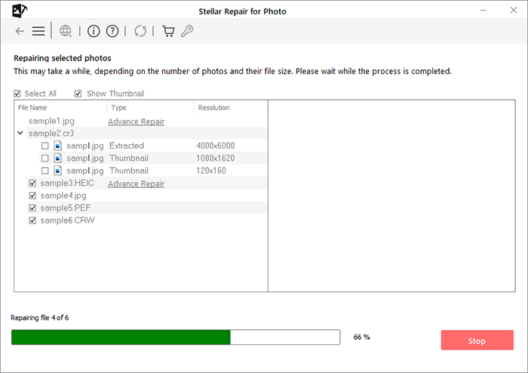Screen dimensions: 528x373
Task: Collapse the sample2.cr3 tree item
Action: pyautogui.click(x=20, y=133)
